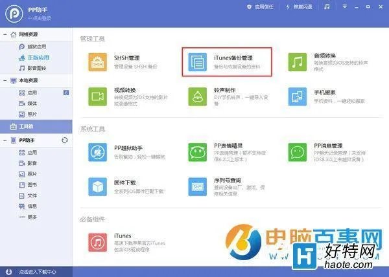Click the 网络资源 section header text

pos(29,34)
